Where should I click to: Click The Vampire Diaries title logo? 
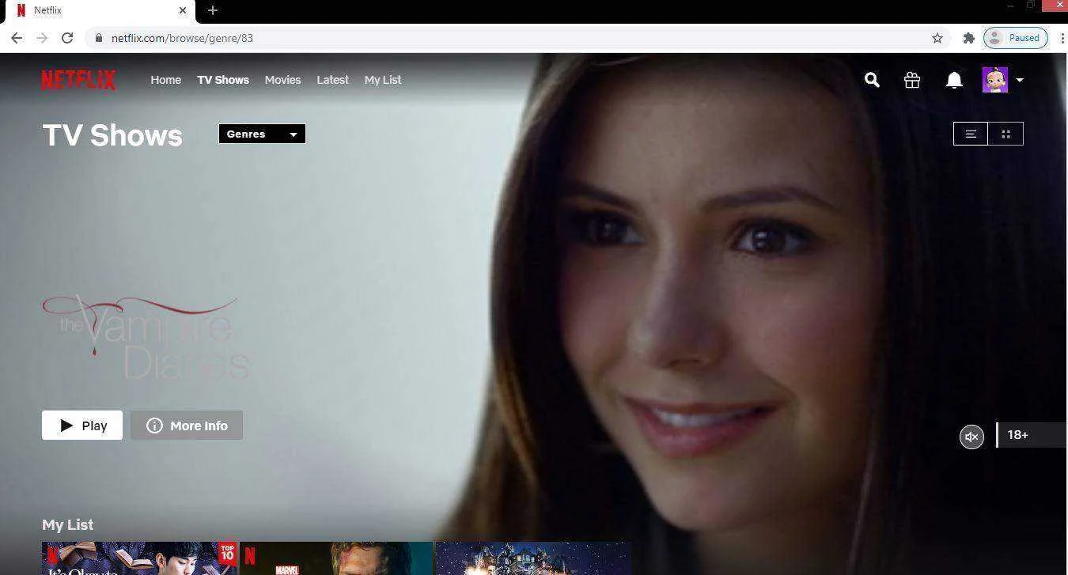(x=147, y=338)
